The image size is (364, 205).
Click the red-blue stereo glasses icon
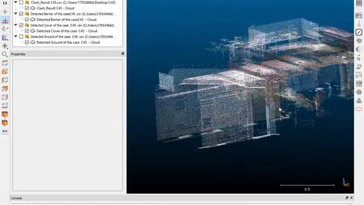click(x=5, y=132)
